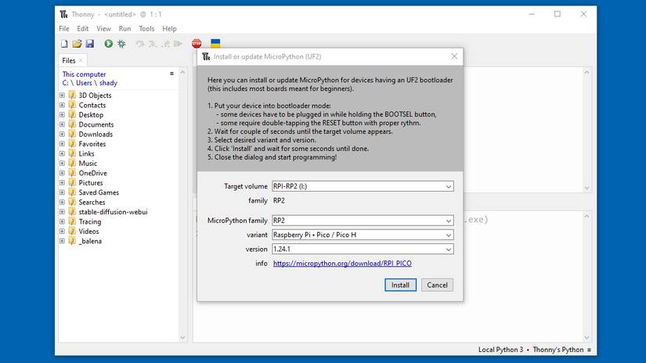Screen dimensions: 646x363
Task: Select the Music folder
Action: 88,164
